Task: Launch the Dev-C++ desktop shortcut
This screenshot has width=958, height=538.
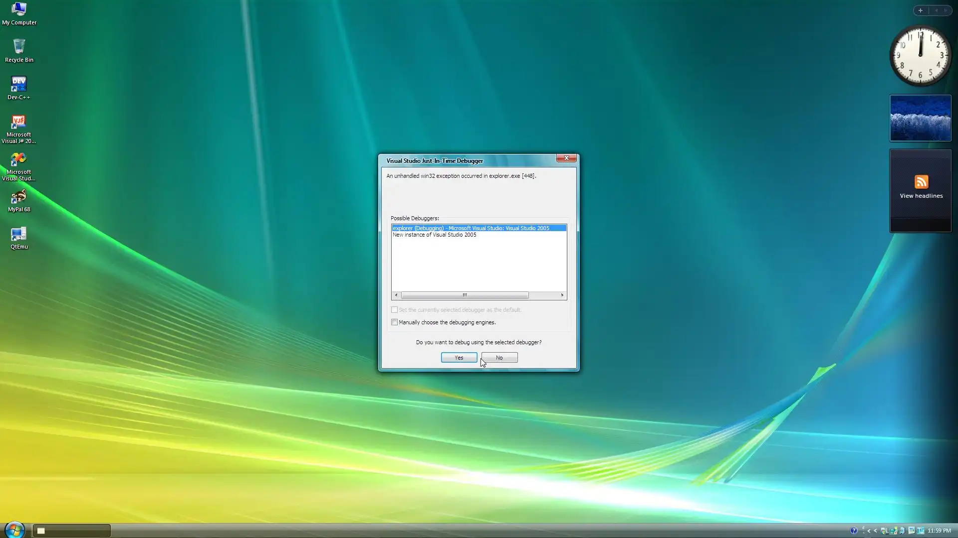Action: (x=19, y=88)
